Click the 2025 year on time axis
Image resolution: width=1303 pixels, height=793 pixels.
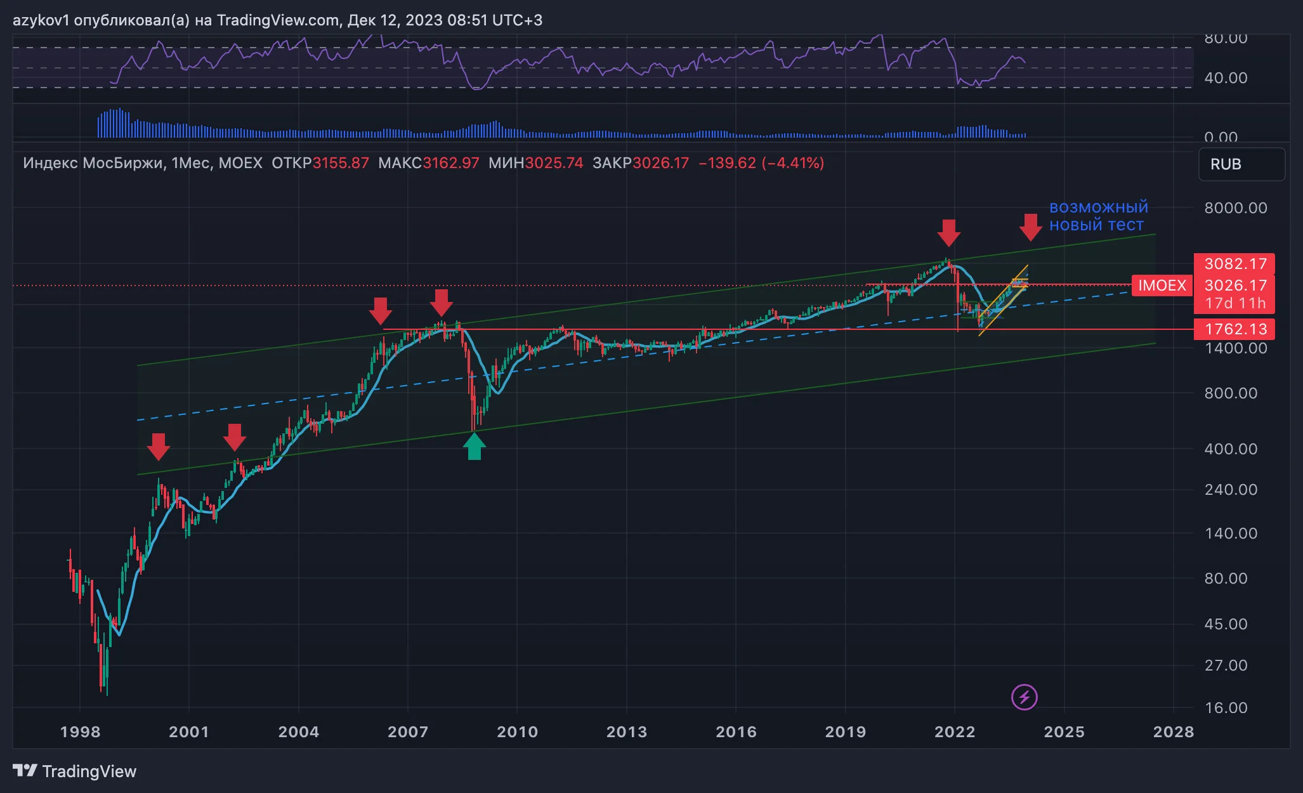click(x=1064, y=732)
